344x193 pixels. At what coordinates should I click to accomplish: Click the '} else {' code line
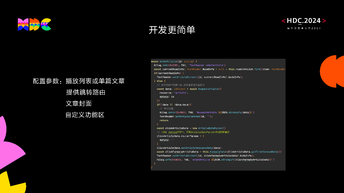(x=160, y=81)
